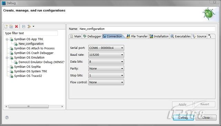Click the Duplicate launch configuration icon
This screenshot has width=221, height=126.
pyautogui.click(x=11, y=27)
